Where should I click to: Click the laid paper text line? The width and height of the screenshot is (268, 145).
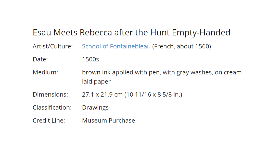pyautogui.click(x=96, y=82)
